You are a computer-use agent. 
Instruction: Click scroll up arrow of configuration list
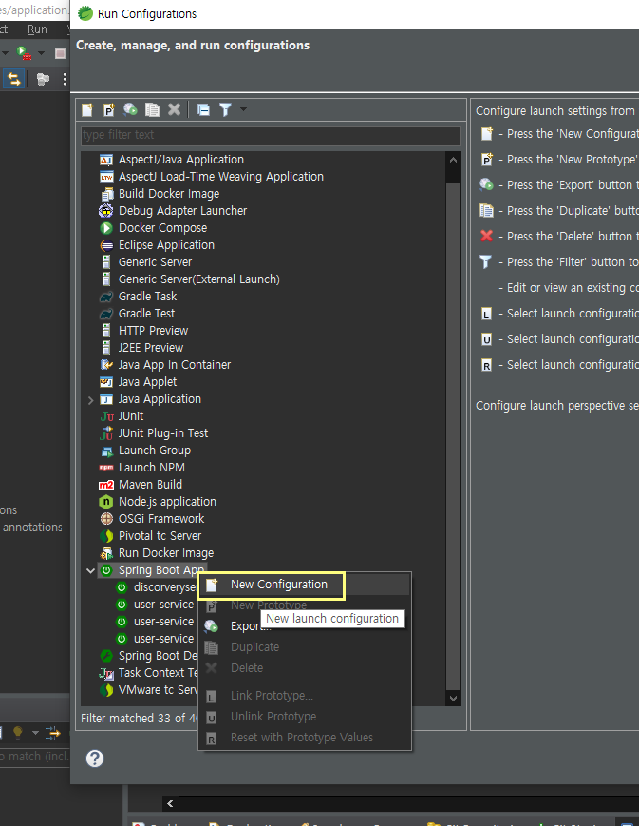pyautogui.click(x=453, y=160)
